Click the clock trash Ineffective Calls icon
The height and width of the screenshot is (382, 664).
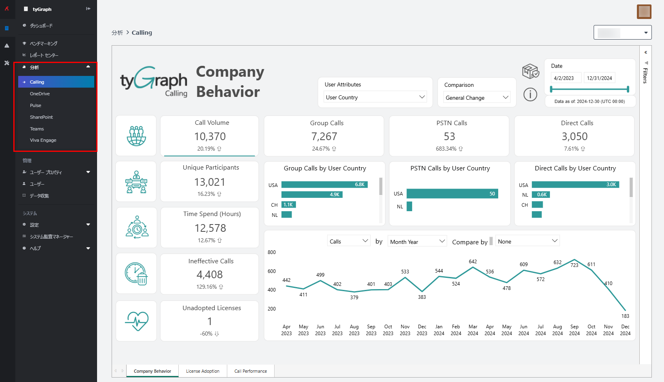click(x=136, y=274)
